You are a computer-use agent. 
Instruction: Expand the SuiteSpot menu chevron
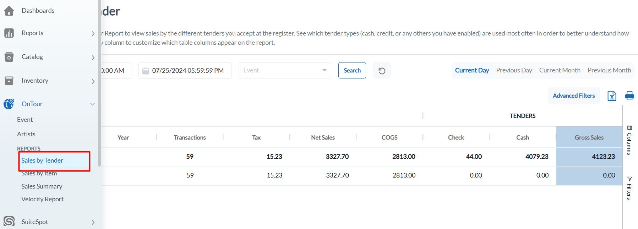click(93, 222)
